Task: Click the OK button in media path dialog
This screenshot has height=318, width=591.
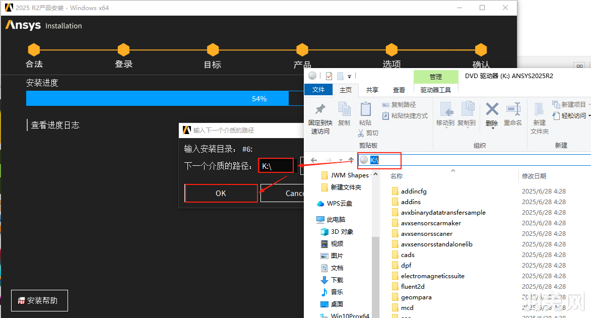Action: (221, 194)
